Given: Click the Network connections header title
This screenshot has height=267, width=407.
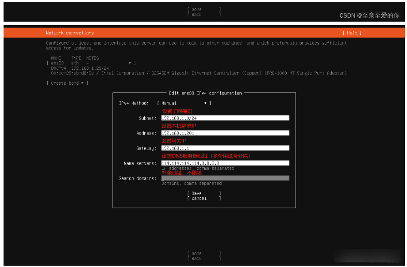Looking at the screenshot, I should [70, 33].
